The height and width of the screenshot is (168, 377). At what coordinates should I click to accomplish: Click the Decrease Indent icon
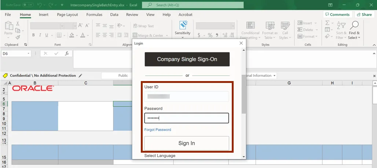120,35
